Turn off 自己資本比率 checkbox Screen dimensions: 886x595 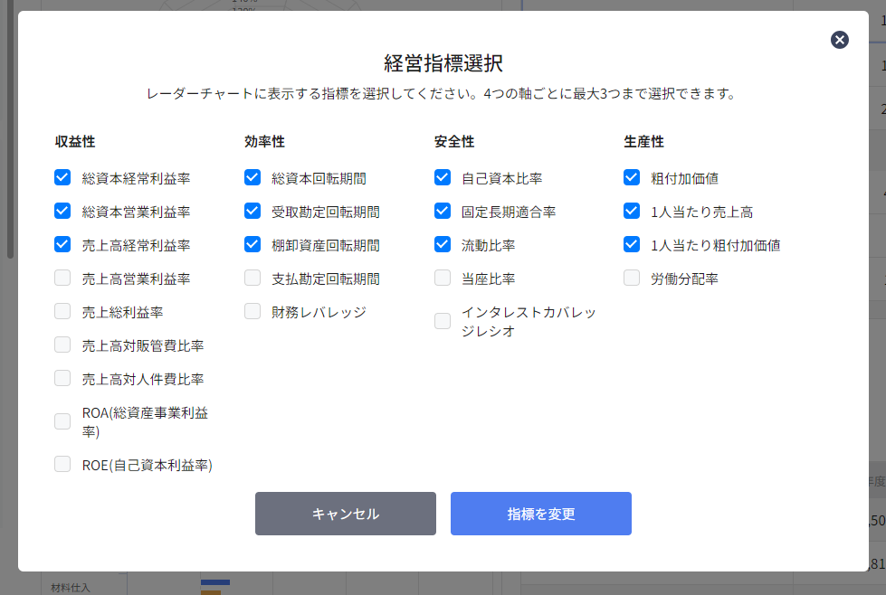[x=443, y=178]
